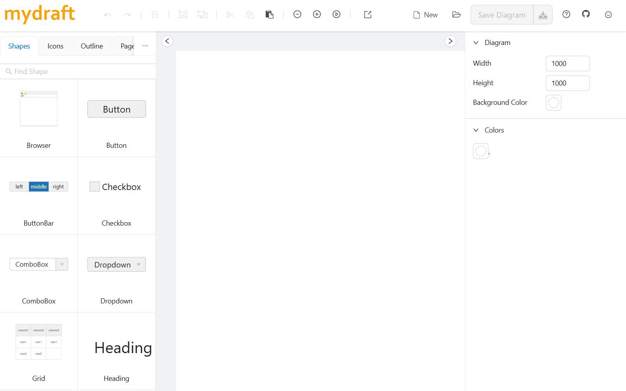Switch to the Pages tab
626x391 pixels.
(124, 46)
